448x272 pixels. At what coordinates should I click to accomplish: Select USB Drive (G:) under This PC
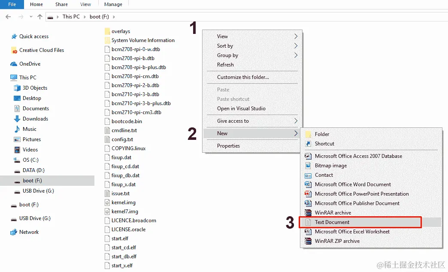pyautogui.click(x=38, y=191)
